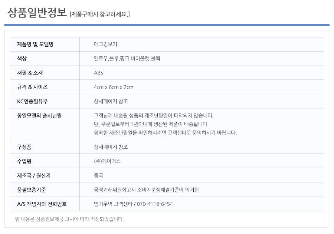
Task: Click 상세페이지 참조 in the 구성품 row
Action: tap(111, 147)
